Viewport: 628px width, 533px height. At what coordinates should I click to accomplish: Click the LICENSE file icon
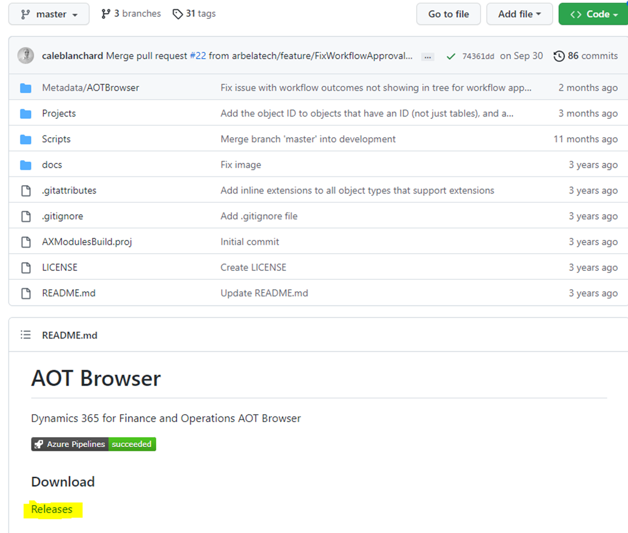point(26,268)
